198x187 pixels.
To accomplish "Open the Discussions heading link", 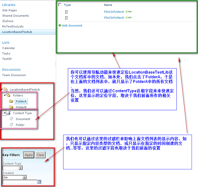I will [x=11, y=70].
